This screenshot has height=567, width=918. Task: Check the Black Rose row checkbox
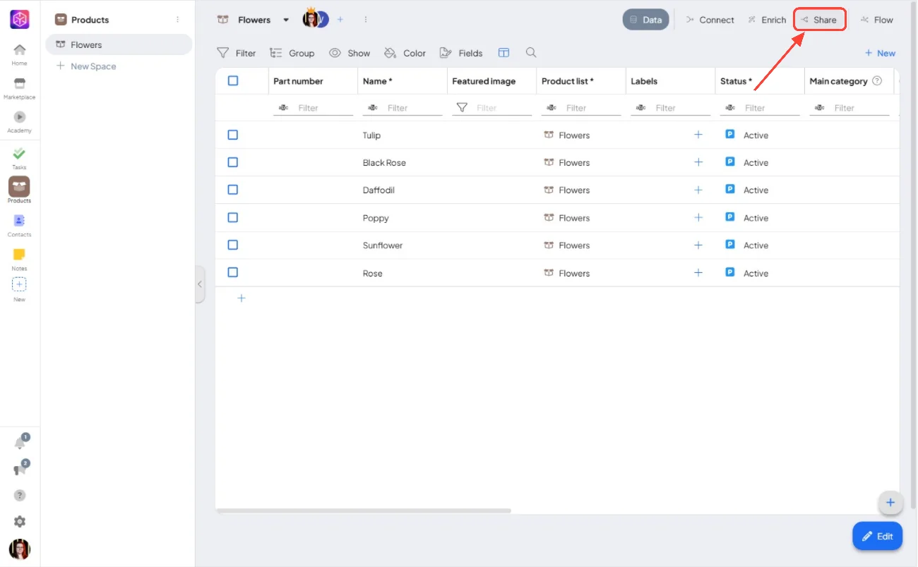(x=233, y=162)
